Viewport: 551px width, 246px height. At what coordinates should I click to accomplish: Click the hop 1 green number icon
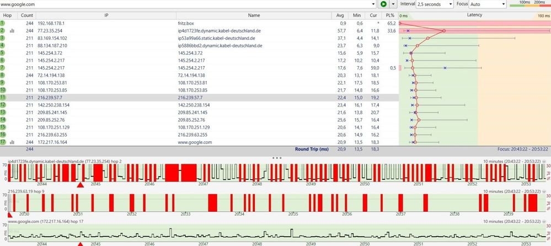[x=3, y=24]
